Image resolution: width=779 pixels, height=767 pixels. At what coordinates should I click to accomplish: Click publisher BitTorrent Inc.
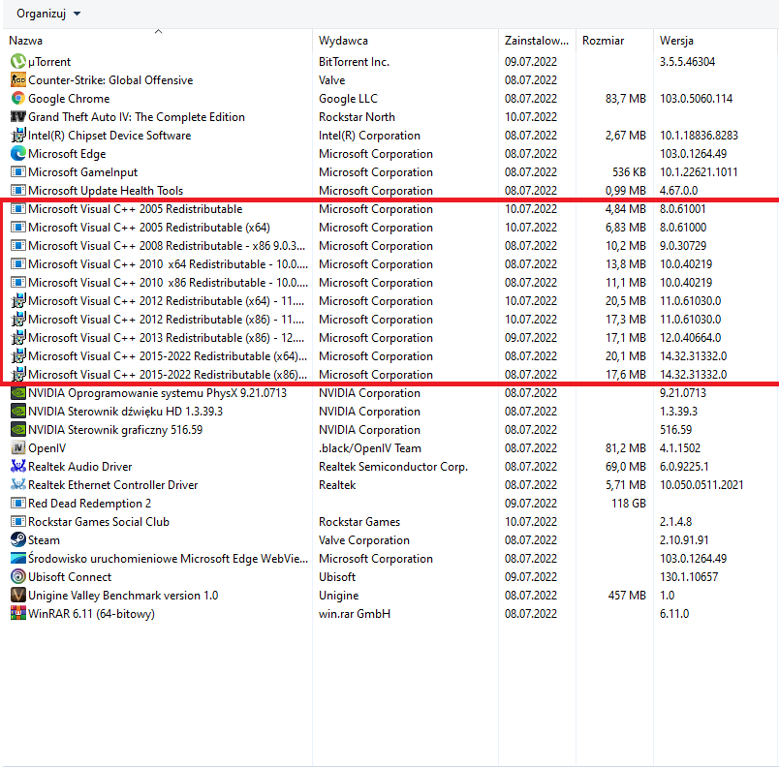(x=354, y=62)
